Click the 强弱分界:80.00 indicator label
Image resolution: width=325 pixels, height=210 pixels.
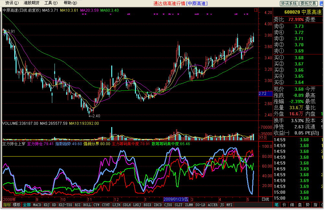tap(97, 144)
